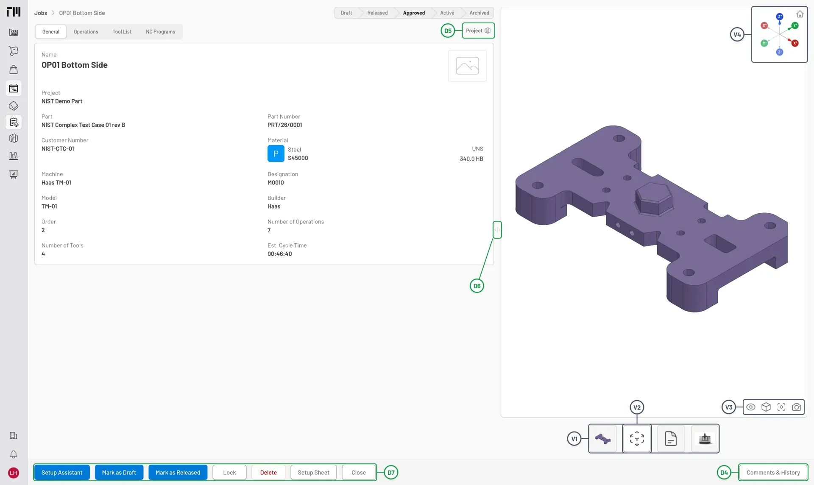The image size is (814, 485).
Task: Take a snapshot with the camera icon
Action: click(x=797, y=407)
